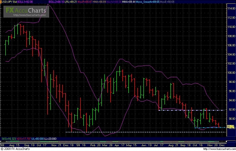Select the Oct 16 date label
Image resolution: width=236 pixels, height=151 pixels.
point(197,145)
